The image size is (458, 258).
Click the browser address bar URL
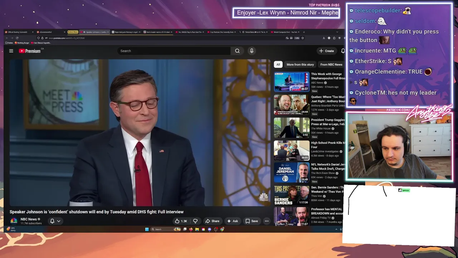pos(67,38)
